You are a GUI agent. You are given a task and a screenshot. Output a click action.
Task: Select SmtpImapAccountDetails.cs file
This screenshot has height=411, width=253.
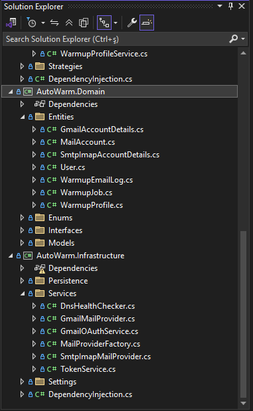pyautogui.click(x=110, y=155)
